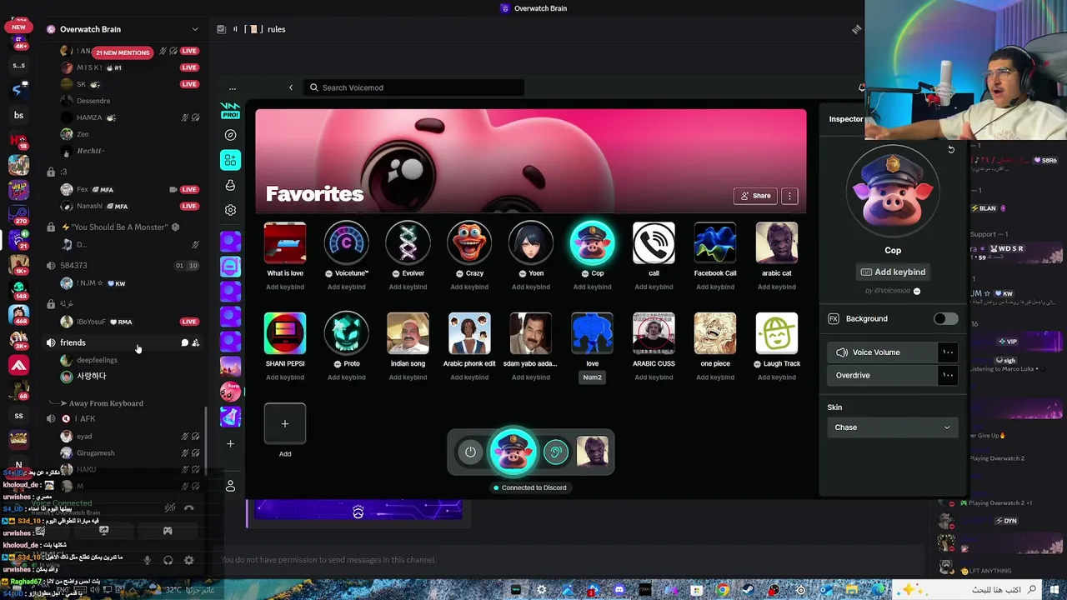Add a new collection with sidebar plus

click(230, 443)
